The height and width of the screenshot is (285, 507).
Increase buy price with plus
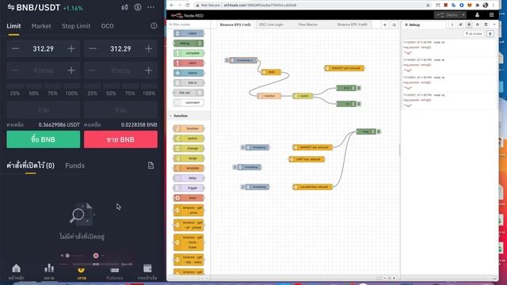coord(71,49)
